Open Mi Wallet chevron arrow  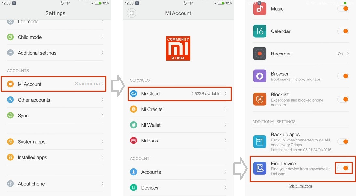226,125
